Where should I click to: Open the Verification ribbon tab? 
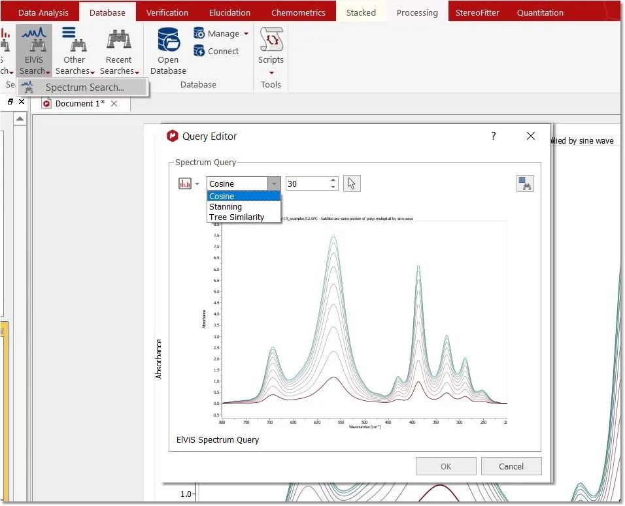tap(167, 12)
